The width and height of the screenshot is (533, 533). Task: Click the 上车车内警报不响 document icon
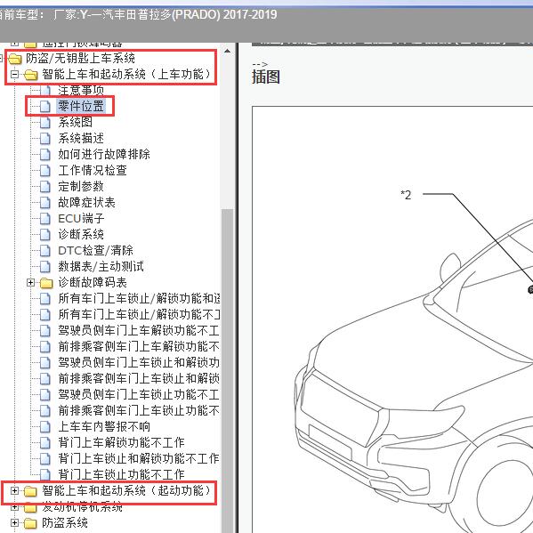coord(44,426)
